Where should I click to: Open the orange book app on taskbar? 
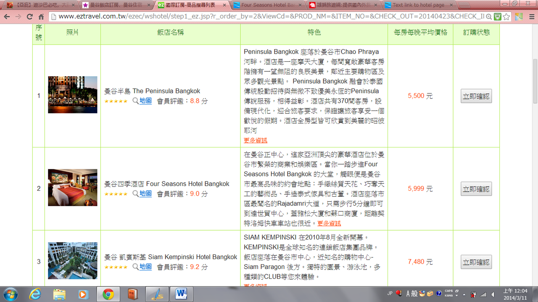(x=133, y=294)
